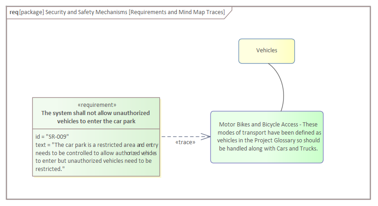
Task: Click the open arrowhead of trace connector
Action: pyautogui.click(x=206, y=136)
